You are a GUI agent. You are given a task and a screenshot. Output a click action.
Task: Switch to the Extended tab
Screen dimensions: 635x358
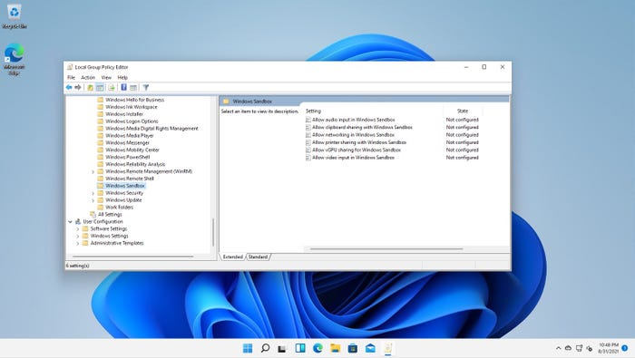[x=233, y=256]
